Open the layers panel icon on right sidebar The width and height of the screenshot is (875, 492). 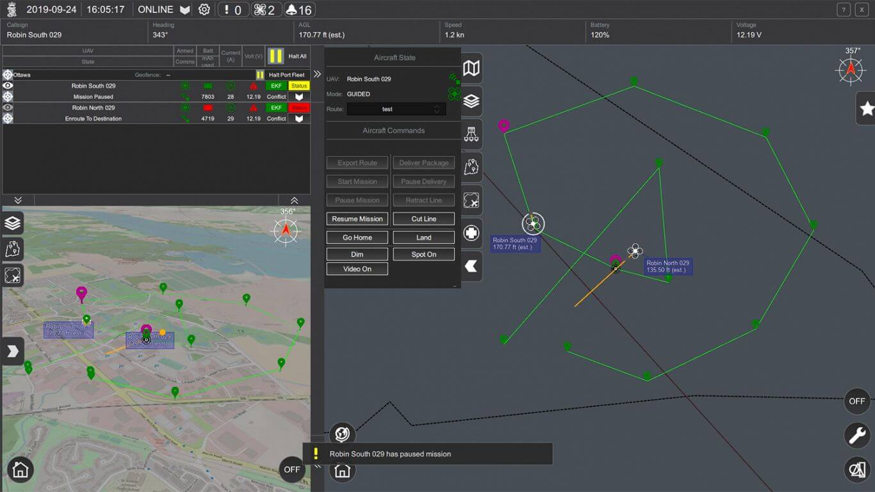471,100
